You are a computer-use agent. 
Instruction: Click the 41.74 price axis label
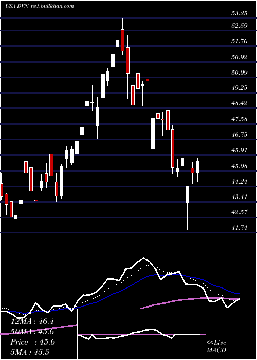240,228
